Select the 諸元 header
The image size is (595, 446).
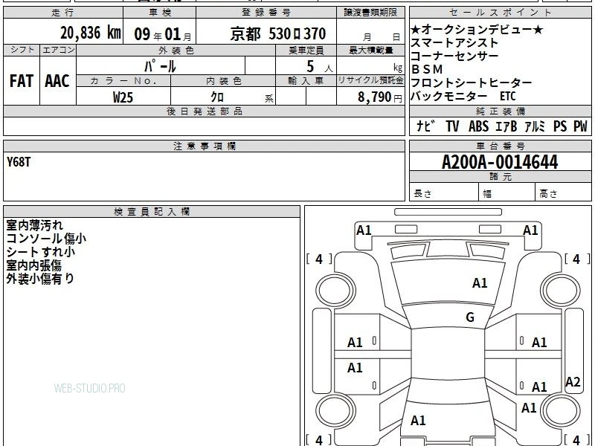click(500, 176)
